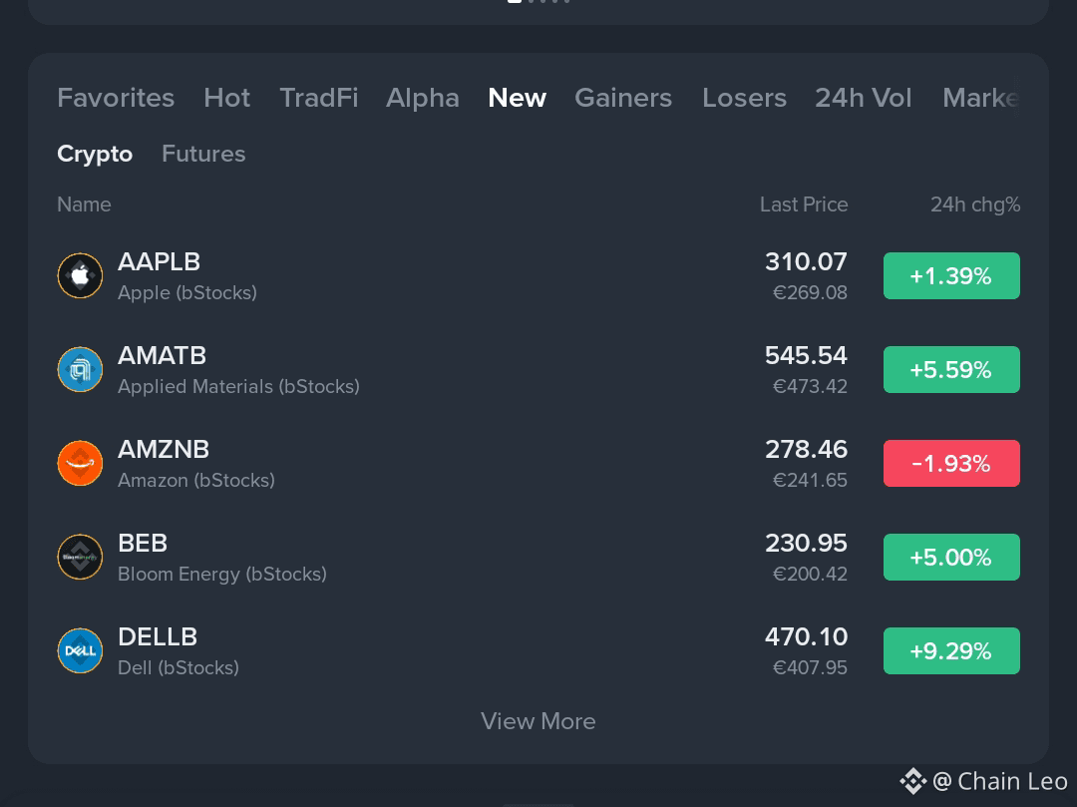Click View More link
The height and width of the screenshot is (807, 1077).
(538, 721)
